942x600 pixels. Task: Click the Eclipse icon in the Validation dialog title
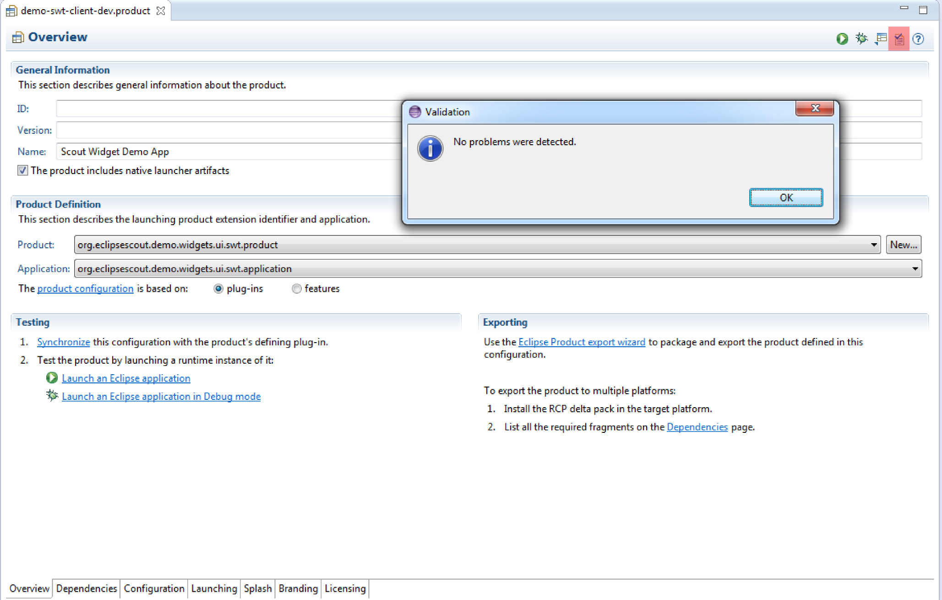pos(415,112)
